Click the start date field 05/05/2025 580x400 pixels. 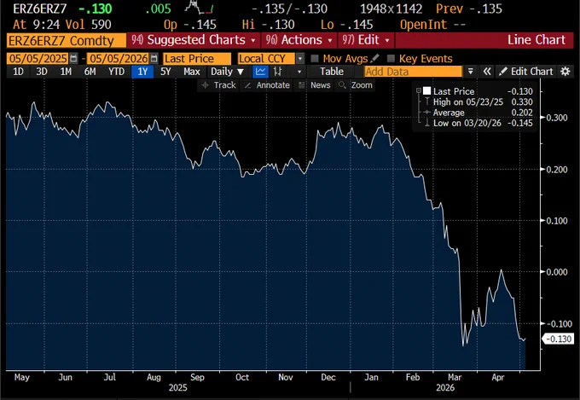click(x=38, y=59)
